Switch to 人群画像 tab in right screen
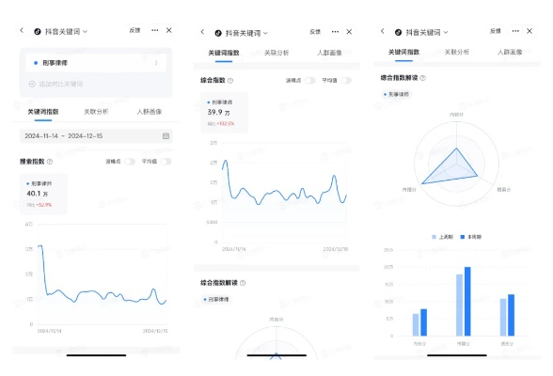 pos(510,52)
